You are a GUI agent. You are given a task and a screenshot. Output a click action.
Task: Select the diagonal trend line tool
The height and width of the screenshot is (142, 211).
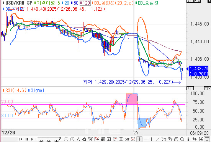(157, 139)
